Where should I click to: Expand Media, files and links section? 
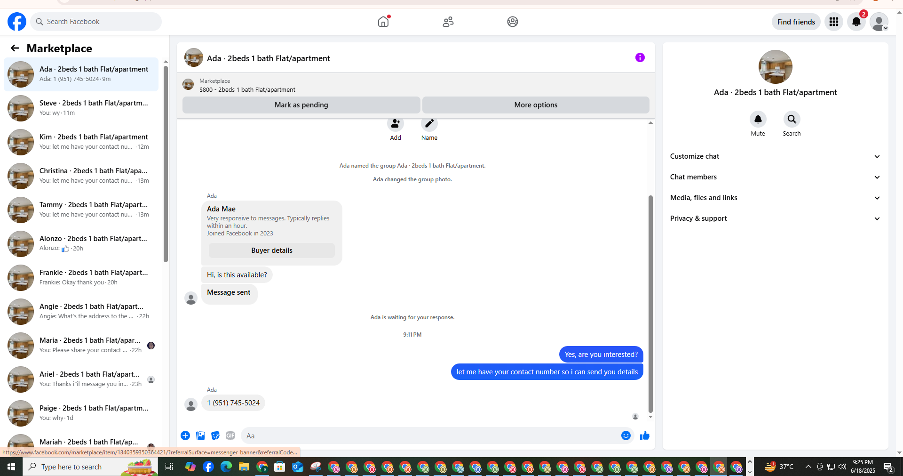pyautogui.click(x=775, y=198)
